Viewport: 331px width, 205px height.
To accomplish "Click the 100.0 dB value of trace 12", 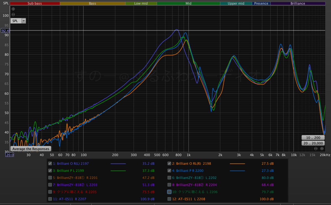I will click(267, 199).
